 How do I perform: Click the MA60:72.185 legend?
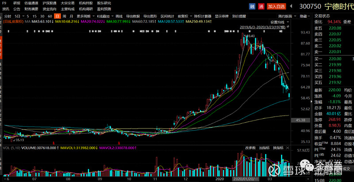click(x=145, y=22)
